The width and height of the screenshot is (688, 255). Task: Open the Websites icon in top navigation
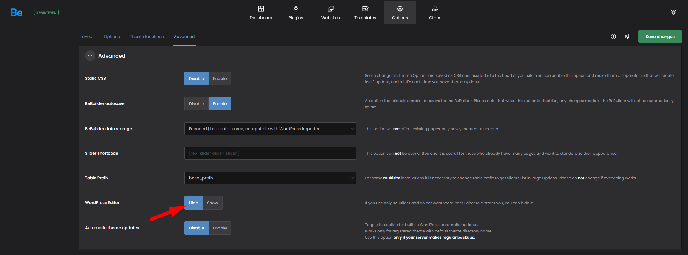pyautogui.click(x=330, y=9)
